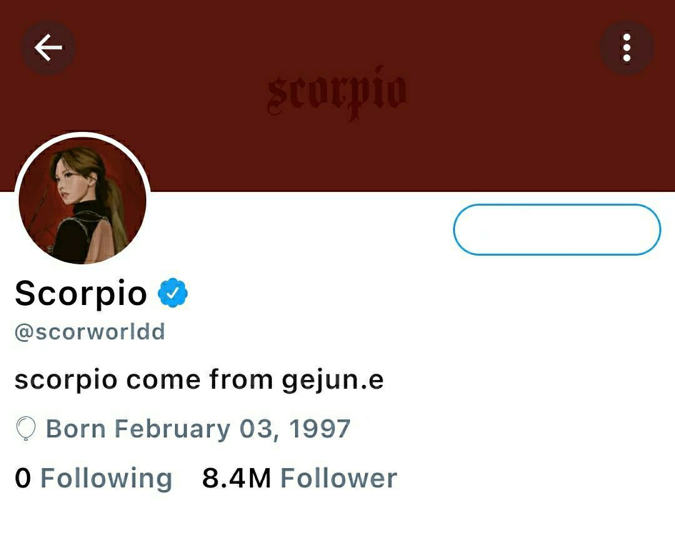This screenshot has width=675, height=540.
Task: Tap the white avatar border ring
Action: point(82,134)
